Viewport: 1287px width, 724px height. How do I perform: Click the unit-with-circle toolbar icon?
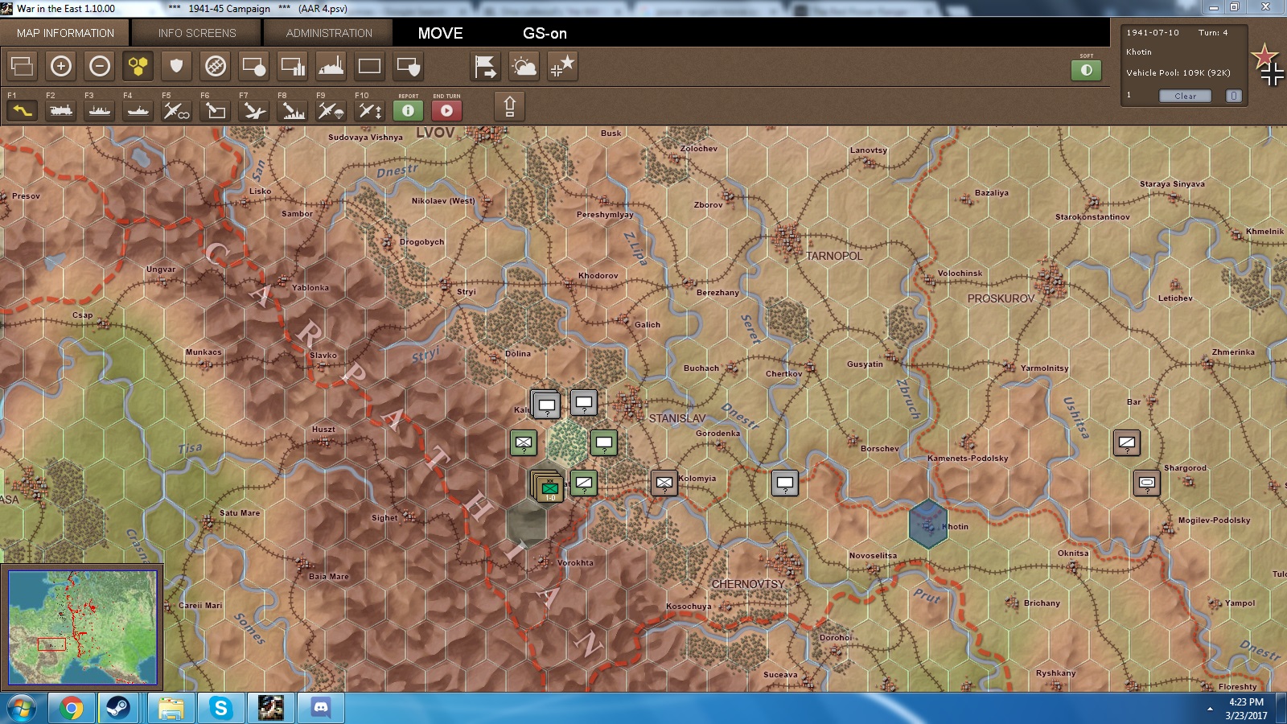pos(254,66)
